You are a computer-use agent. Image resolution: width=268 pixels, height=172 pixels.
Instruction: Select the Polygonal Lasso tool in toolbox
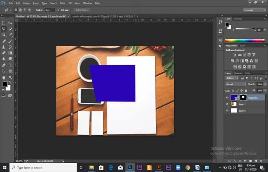[4, 29]
